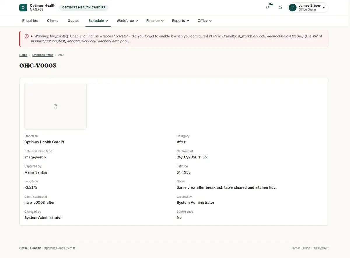Navigate to Quotes
Image resolution: width=350 pixels, height=258 pixels.
pyautogui.click(x=73, y=21)
